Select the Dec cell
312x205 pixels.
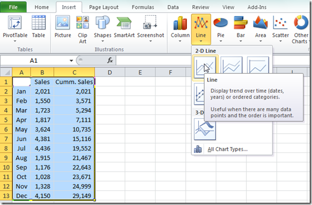[22, 195]
